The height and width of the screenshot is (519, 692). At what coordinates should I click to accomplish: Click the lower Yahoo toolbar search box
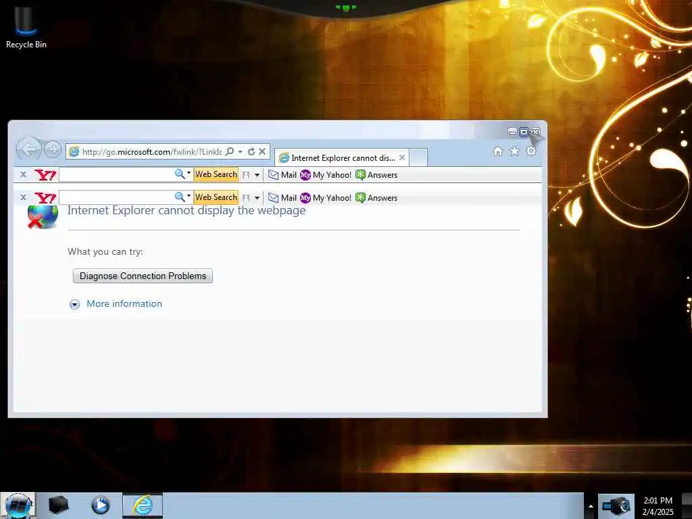tap(116, 197)
